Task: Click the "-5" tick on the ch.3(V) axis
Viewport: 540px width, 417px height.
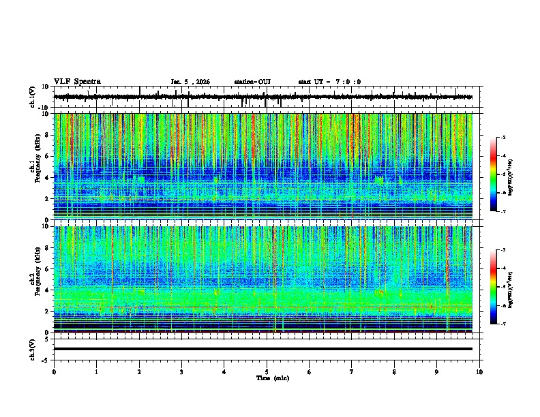Action: [46, 360]
